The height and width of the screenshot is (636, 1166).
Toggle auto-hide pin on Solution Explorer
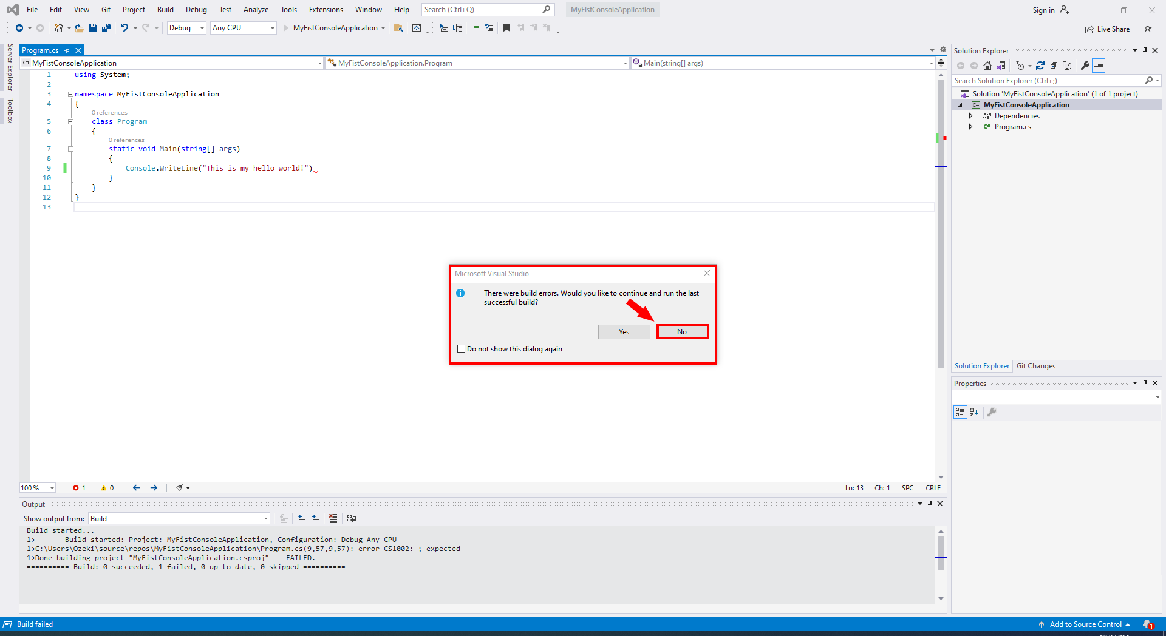(x=1145, y=50)
